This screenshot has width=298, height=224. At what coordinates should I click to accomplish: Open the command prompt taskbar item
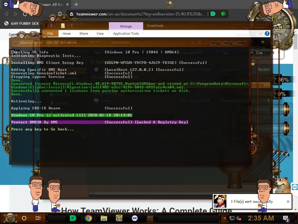click(x=150, y=218)
